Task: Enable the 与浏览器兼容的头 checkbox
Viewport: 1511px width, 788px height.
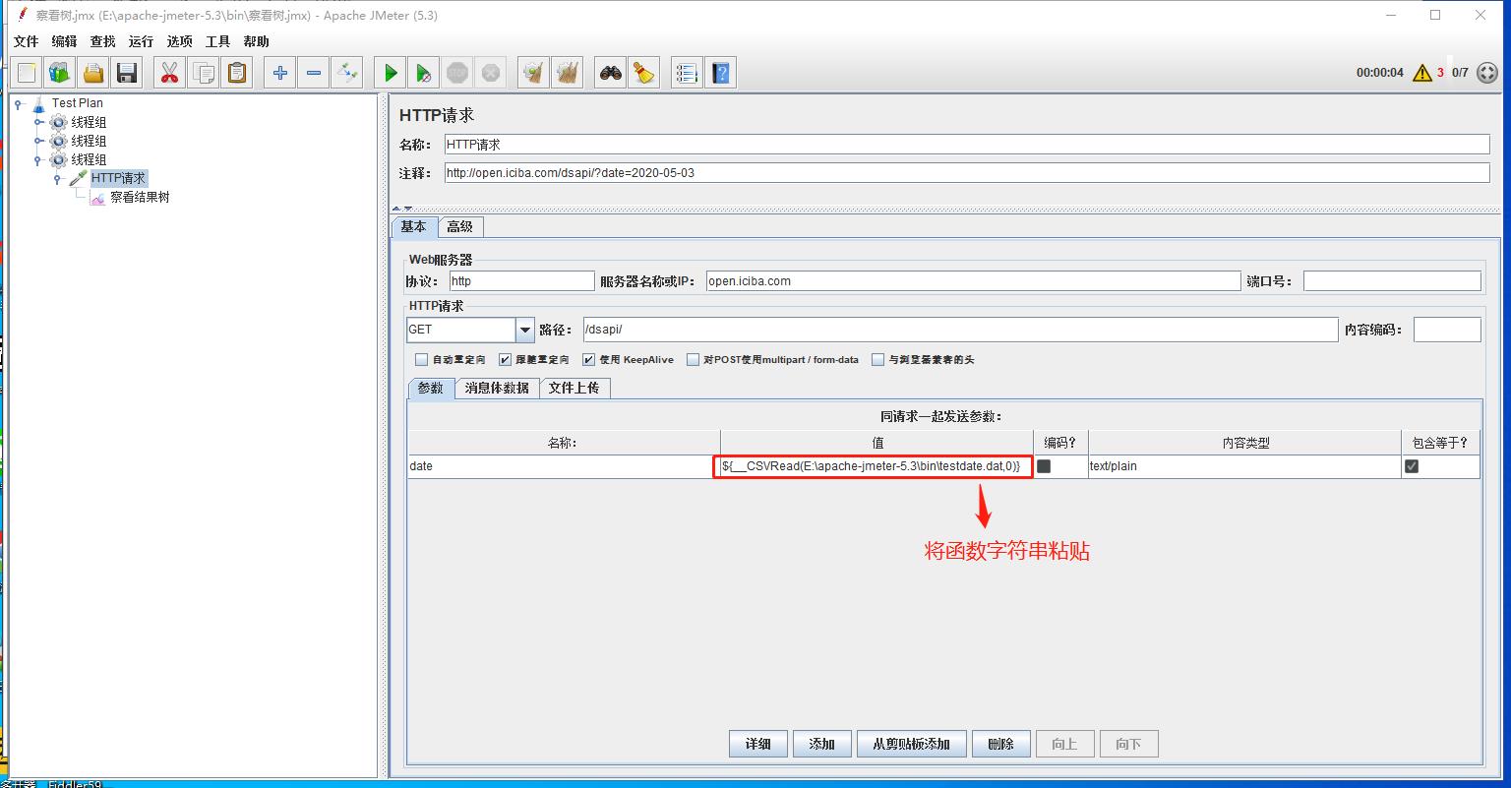Action: point(877,360)
